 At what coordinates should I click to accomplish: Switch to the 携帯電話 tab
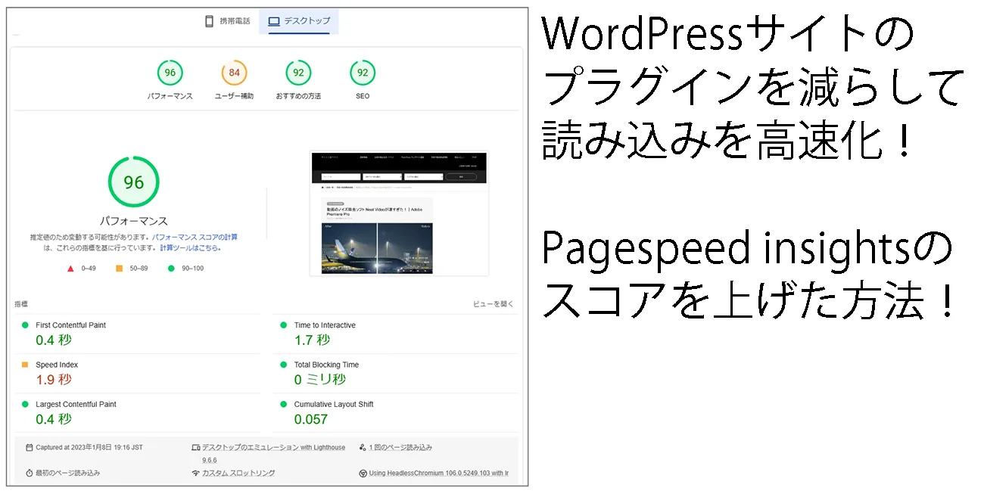[x=227, y=21]
